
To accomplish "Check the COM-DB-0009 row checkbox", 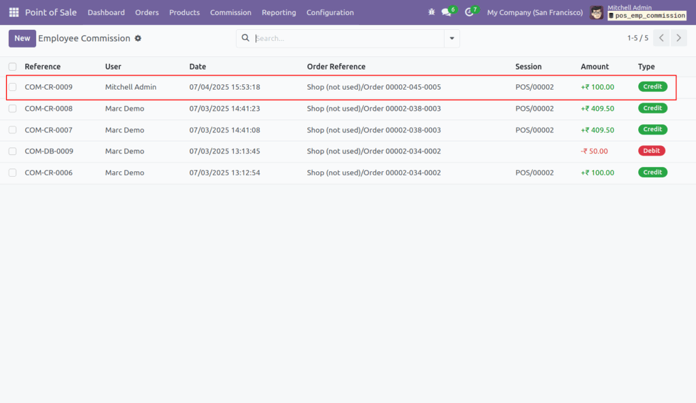I will (x=12, y=151).
